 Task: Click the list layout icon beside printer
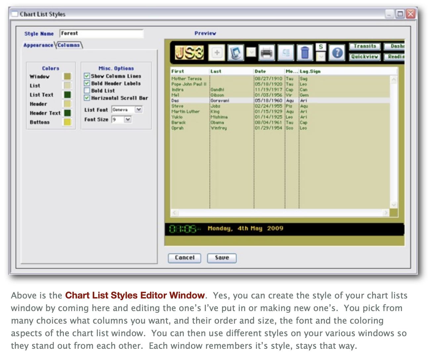tap(286, 53)
